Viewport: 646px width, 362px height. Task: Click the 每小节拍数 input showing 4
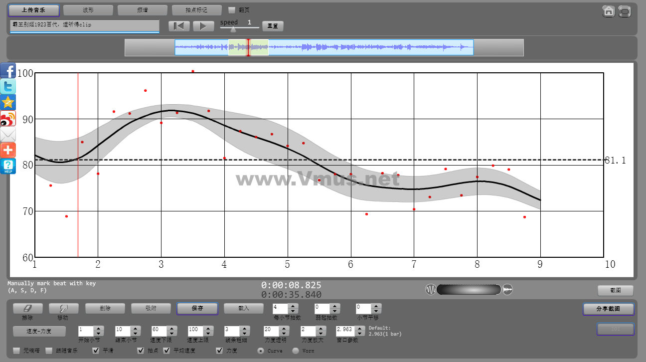[x=281, y=309]
